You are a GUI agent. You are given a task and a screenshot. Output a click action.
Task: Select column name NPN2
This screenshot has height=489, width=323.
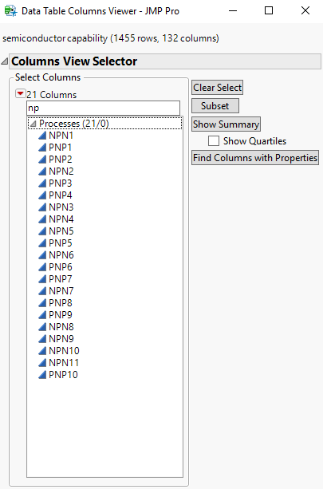coord(61,172)
